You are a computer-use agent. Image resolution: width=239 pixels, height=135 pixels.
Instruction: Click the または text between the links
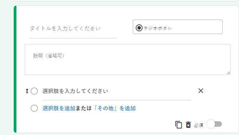[x=84, y=108]
